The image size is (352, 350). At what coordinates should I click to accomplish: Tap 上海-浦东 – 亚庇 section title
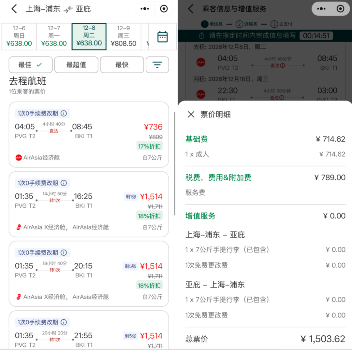(215, 234)
